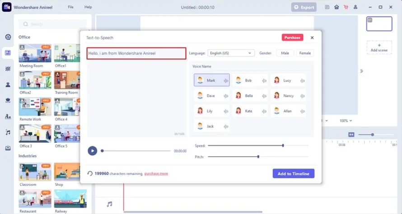Choose the Dave voice

[211, 96]
